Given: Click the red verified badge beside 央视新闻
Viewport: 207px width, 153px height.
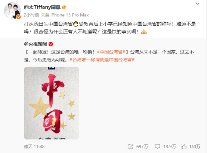Looking at the screenshot, I should click(x=51, y=44).
